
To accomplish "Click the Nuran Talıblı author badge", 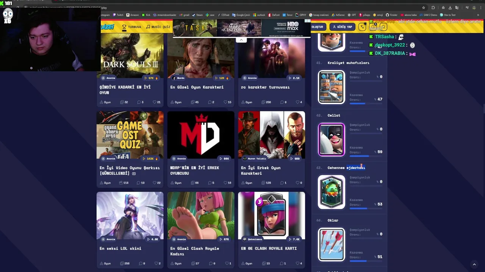I will coord(255,159).
